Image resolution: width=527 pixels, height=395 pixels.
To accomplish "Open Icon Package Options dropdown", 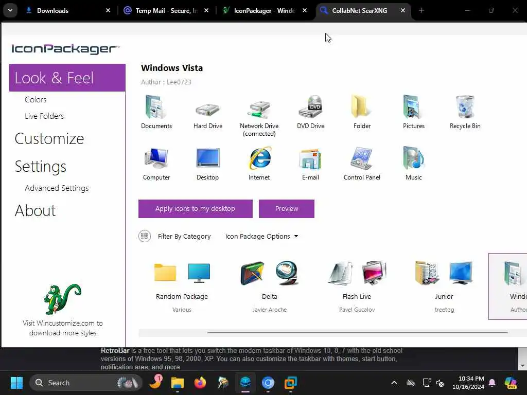I will [x=261, y=236].
